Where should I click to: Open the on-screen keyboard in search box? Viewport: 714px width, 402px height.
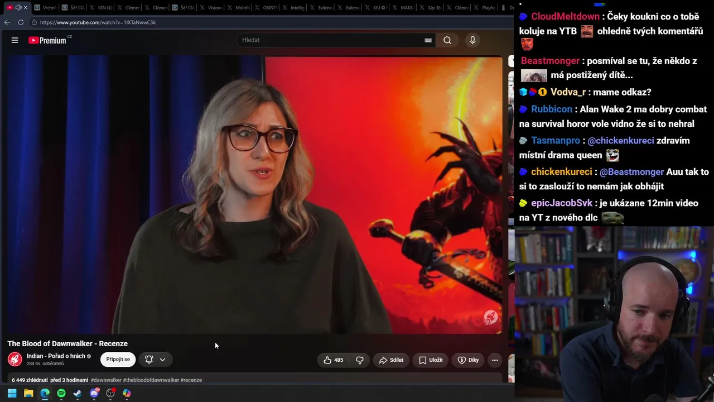(428, 40)
